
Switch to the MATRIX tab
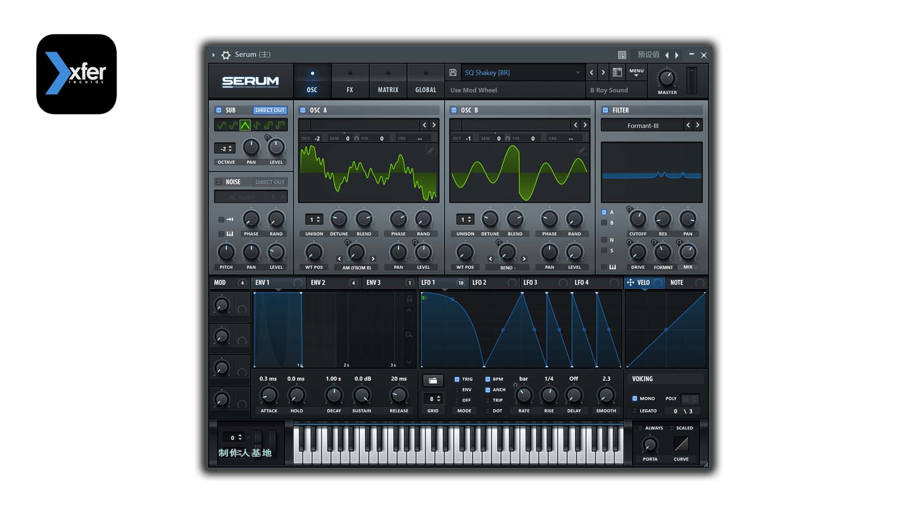[x=388, y=81]
